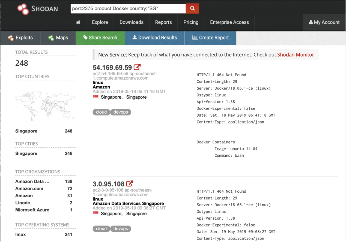Click the Shodan logo

coord(37,9)
